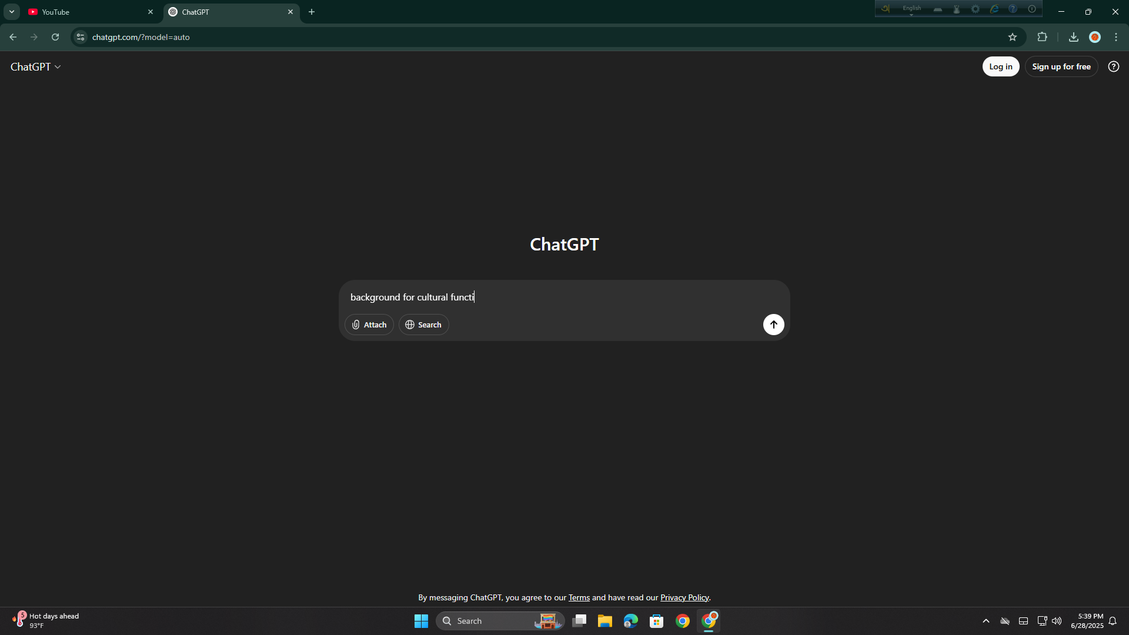This screenshot has height=635, width=1129.
Task: Bookmark this page with the star
Action: click(1012, 37)
